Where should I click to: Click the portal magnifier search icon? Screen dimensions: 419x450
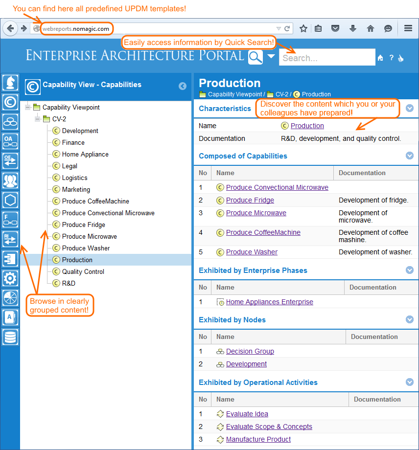(256, 57)
